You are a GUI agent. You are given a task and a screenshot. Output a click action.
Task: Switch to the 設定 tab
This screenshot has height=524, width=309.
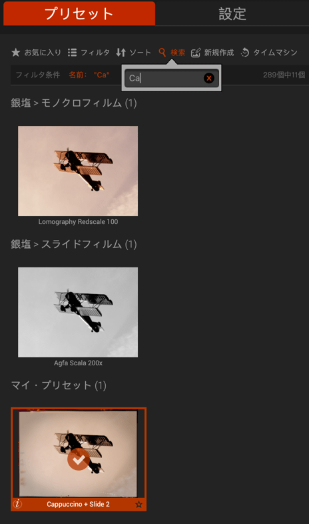pyautogui.click(x=232, y=13)
